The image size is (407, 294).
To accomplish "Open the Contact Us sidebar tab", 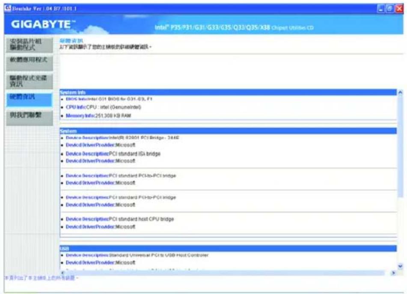I will pyautogui.click(x=30, y=118).
